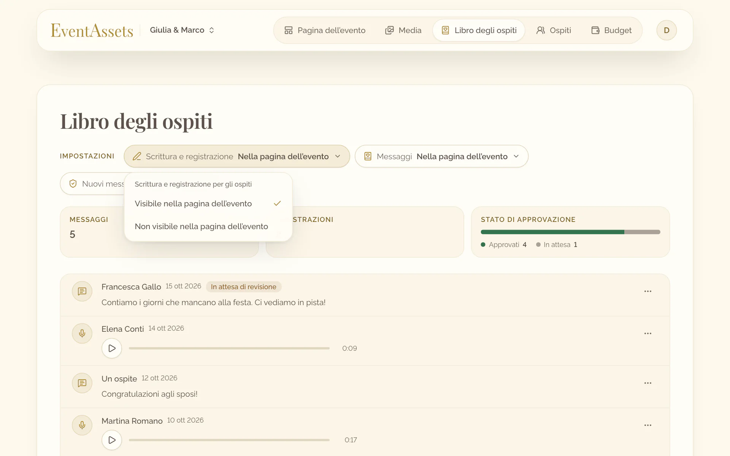
Task: Open the Pagina dell'evento tab
Action: [x=325, y=30]
